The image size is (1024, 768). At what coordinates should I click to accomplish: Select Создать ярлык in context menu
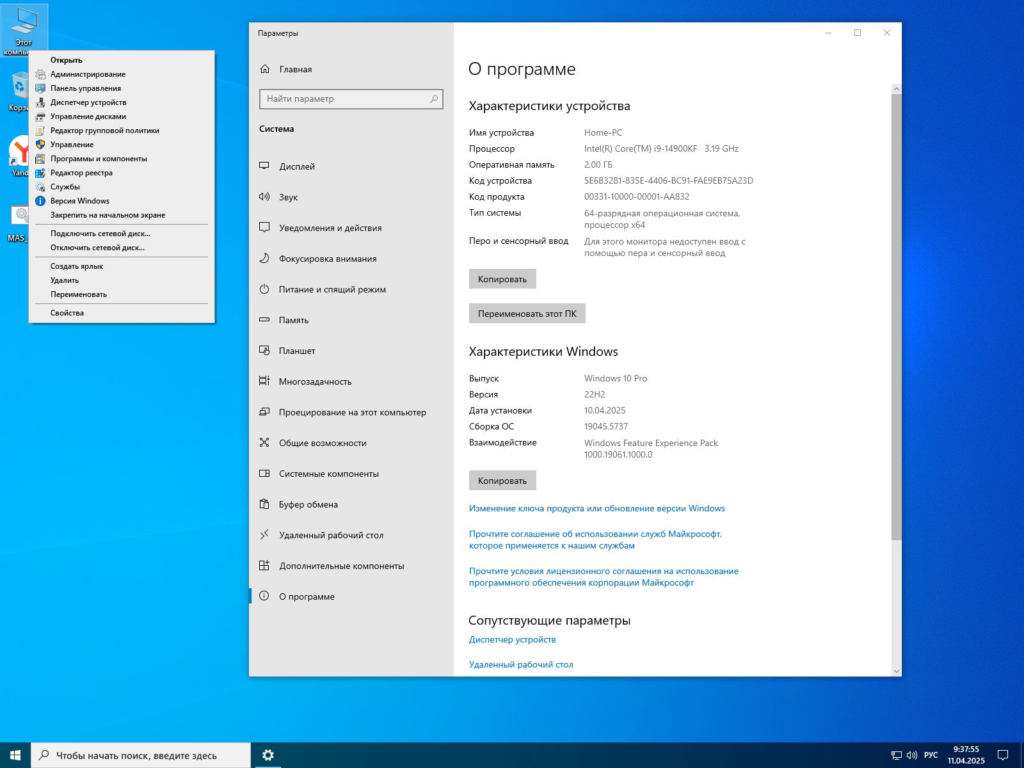(x=122, y=266)
